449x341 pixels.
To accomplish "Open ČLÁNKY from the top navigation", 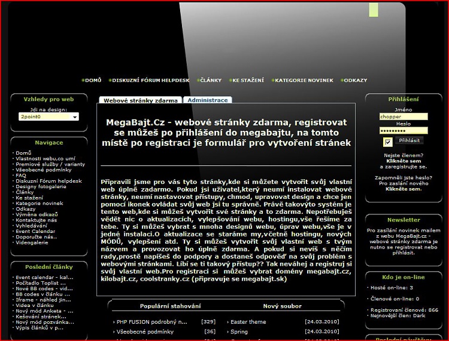I will 210,80.
